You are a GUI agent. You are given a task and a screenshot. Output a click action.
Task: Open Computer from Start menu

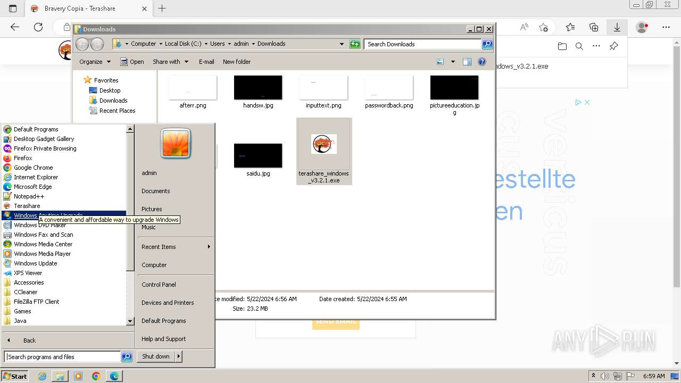tap(154, 265)
